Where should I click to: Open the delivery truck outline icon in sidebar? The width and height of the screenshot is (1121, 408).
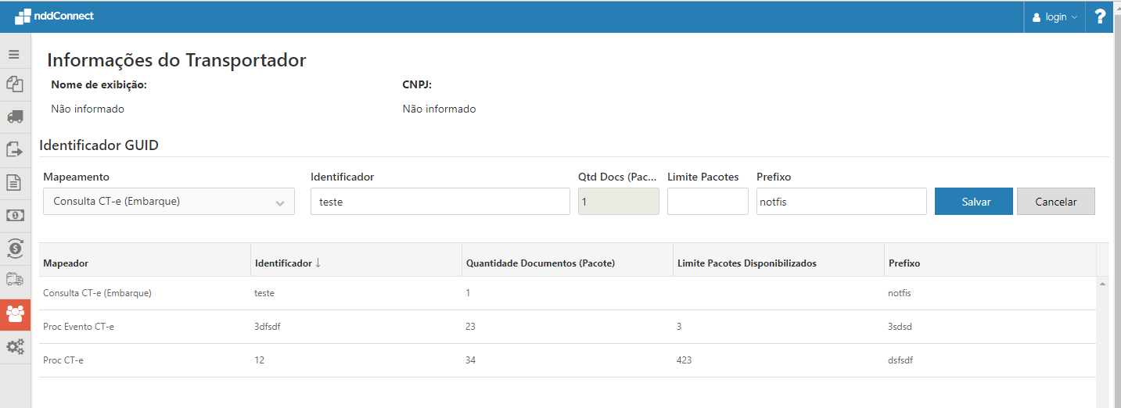click(x=14, y=278)
